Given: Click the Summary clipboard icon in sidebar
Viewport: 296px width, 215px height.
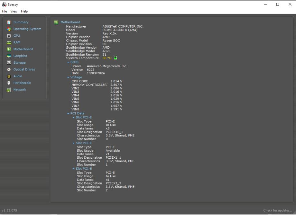Looking at the screenshot, I should point(9,22).
